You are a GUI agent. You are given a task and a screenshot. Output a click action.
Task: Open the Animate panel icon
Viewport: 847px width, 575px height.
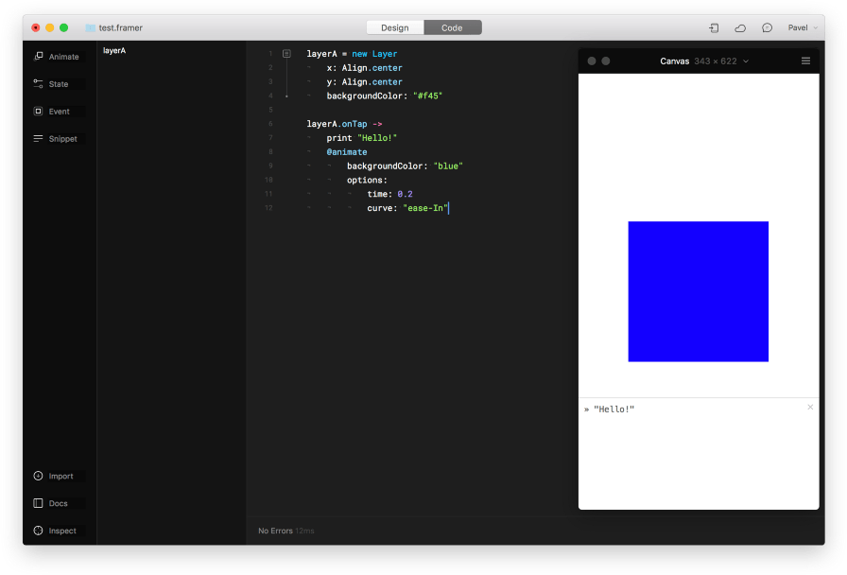pyautogui.click(x=39, y=56)
